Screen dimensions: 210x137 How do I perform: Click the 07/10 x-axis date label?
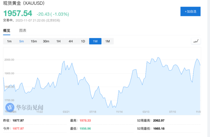click(x=173, y=111)
